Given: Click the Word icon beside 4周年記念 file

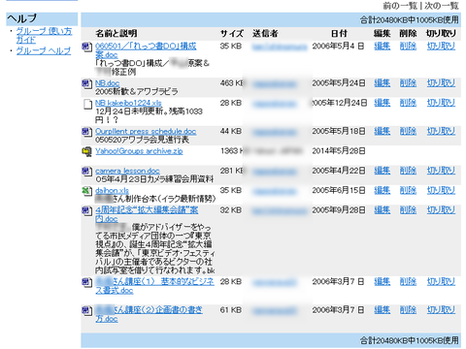Looking at the screenshot, I should point(86,211).
